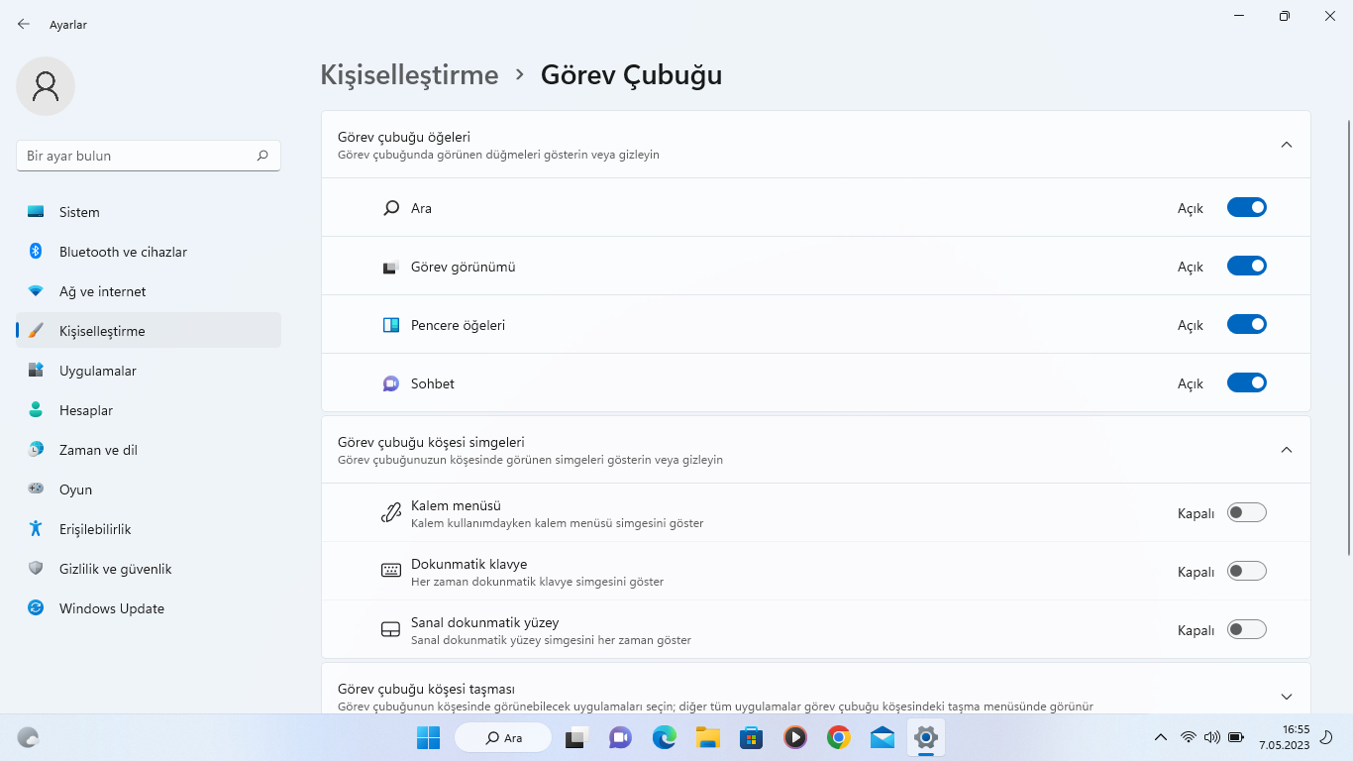This screenshot has height=761, width=1353.
Task: Click the search magnifier in settings search box
Action: [262, 156]
